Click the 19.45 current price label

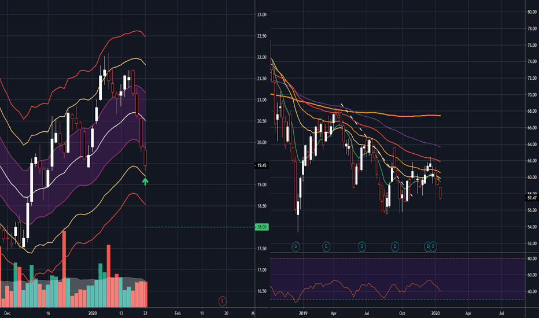pos(261,165)
